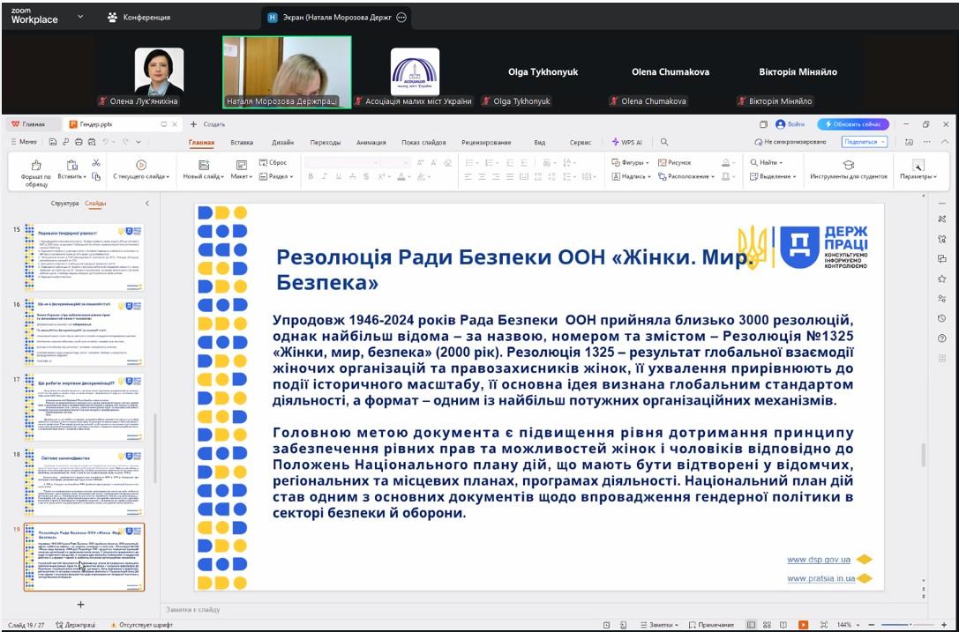Open the www.dsp.gov.ua link on slide
Screen dimensions: 959x632
[x=819, y=560]
